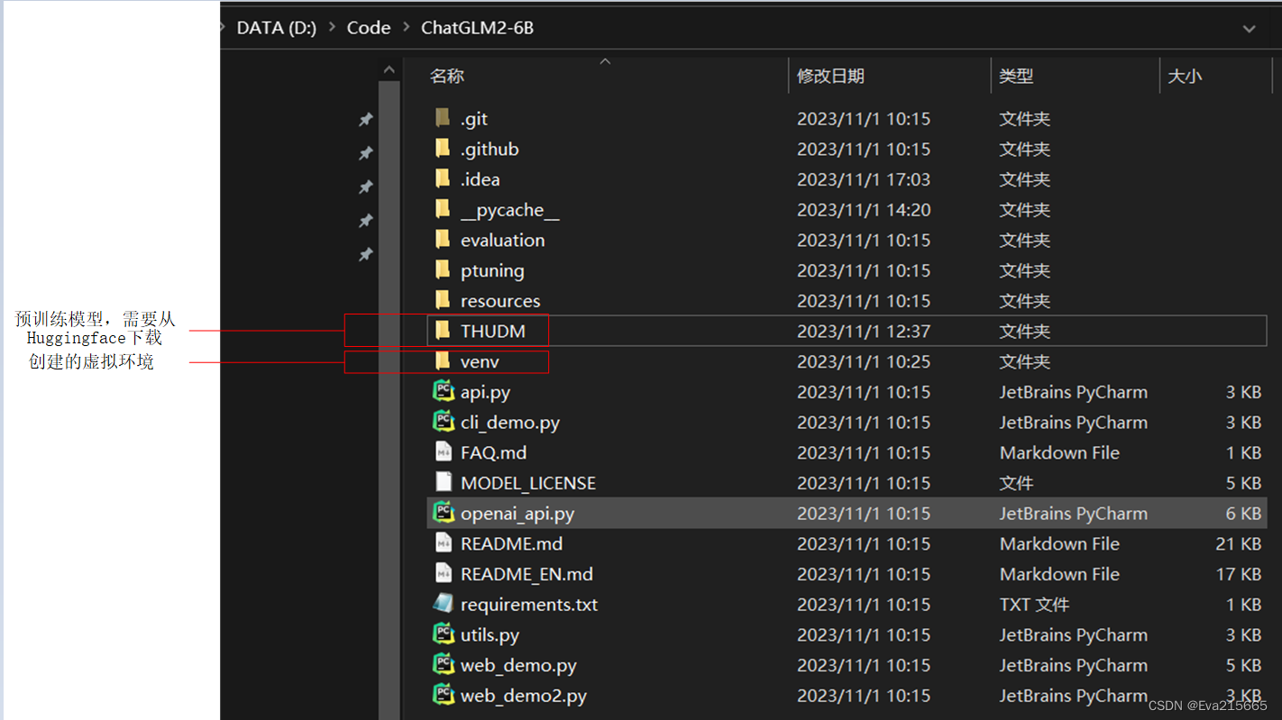Screen dimensions: 1282x720
Task: Click the PyCharm icon of cli_demo.py
Action: (x=443, y=422)
